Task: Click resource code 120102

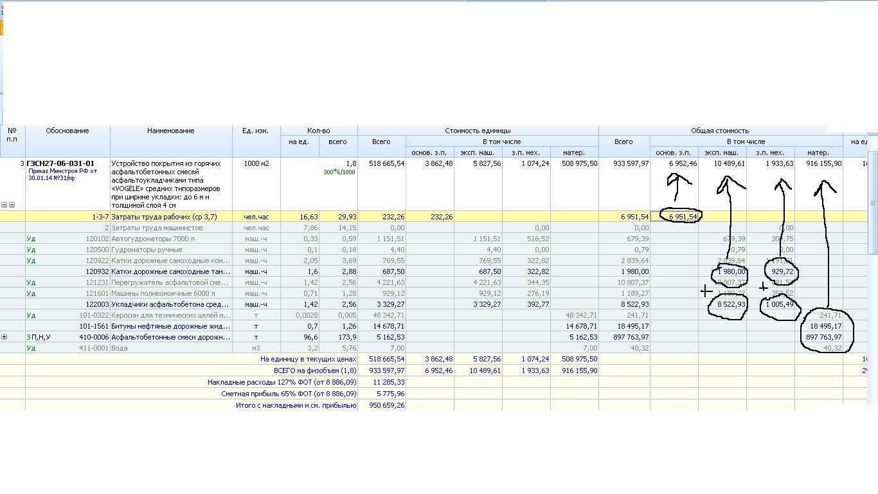Action: click(98, 239)
